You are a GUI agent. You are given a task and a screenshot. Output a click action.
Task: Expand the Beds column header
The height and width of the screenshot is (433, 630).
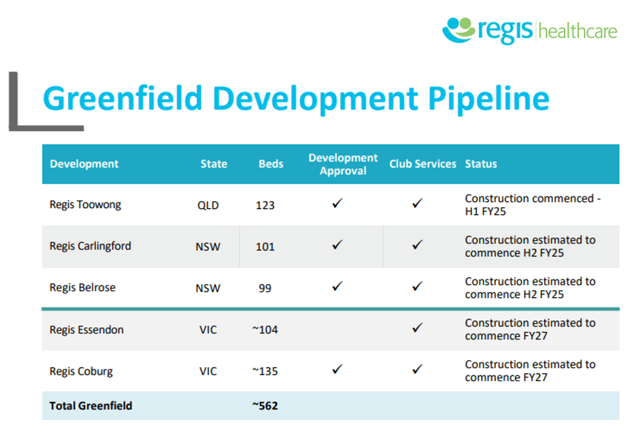(x=271, y=164)
